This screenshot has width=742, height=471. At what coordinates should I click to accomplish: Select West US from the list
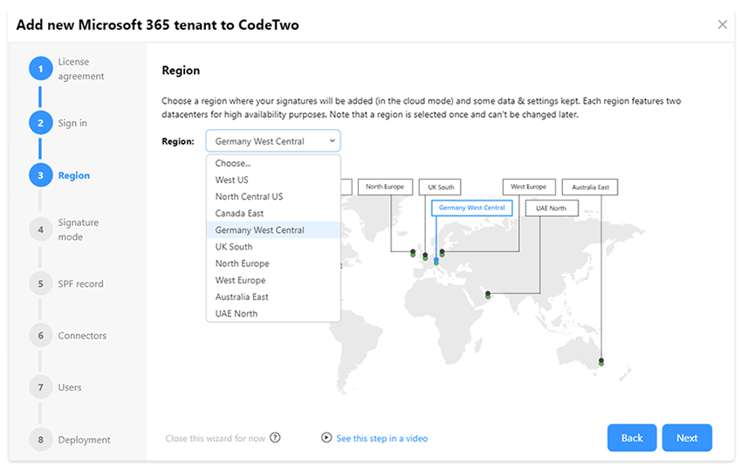[273, 180]
